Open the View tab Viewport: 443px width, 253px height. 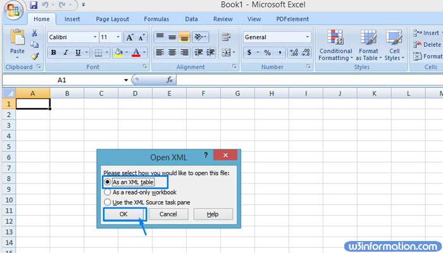254,19
